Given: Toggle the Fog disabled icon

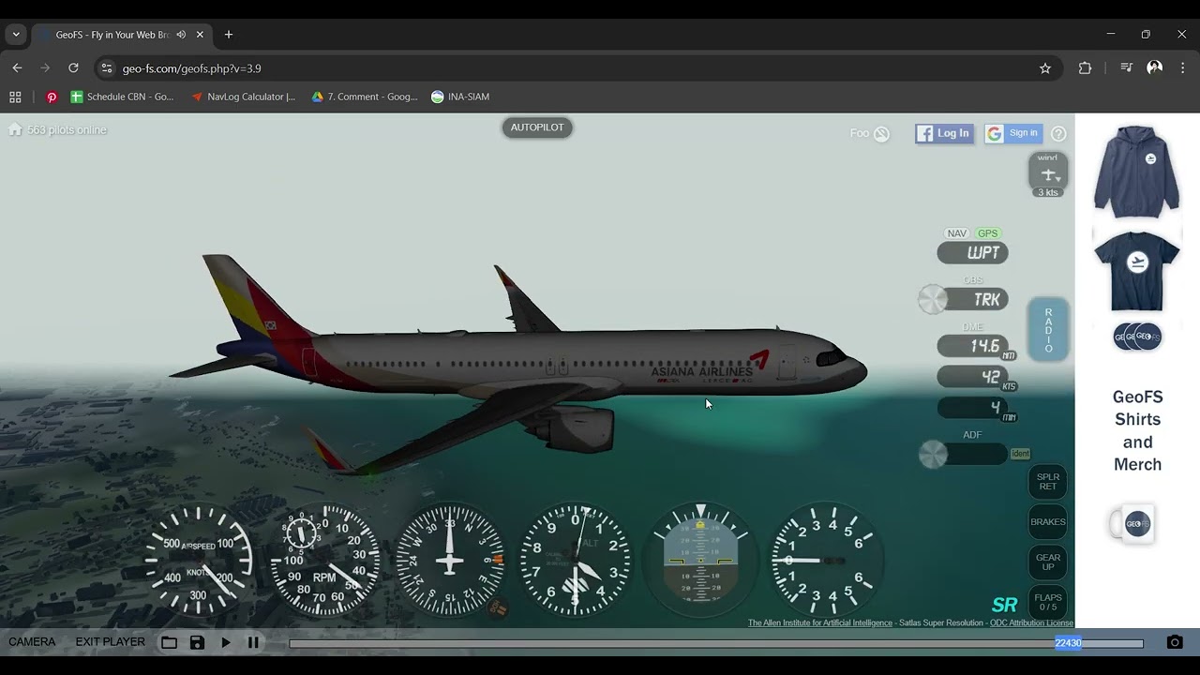Looking at the screenshot, I should click(x=881, y=134).
